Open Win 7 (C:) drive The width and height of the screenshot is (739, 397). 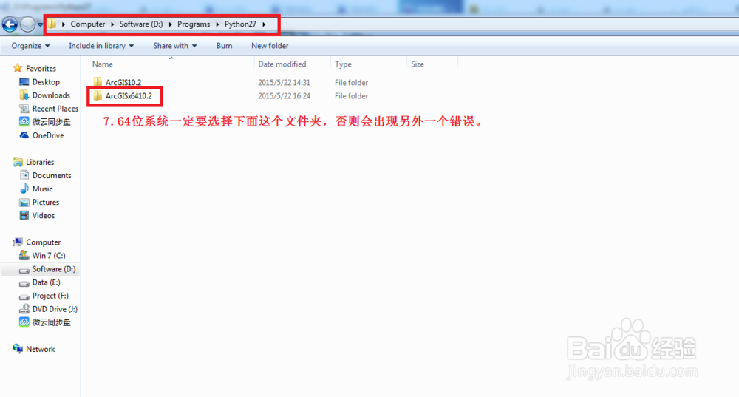coord(49,256)
